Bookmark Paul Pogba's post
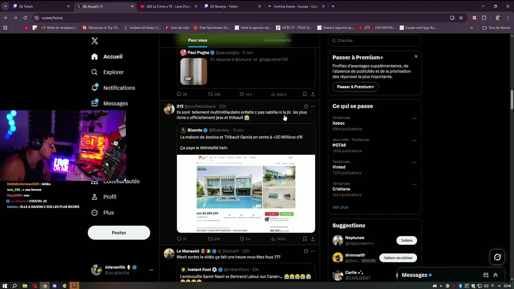The image size is (514, 289). point(304,94)
